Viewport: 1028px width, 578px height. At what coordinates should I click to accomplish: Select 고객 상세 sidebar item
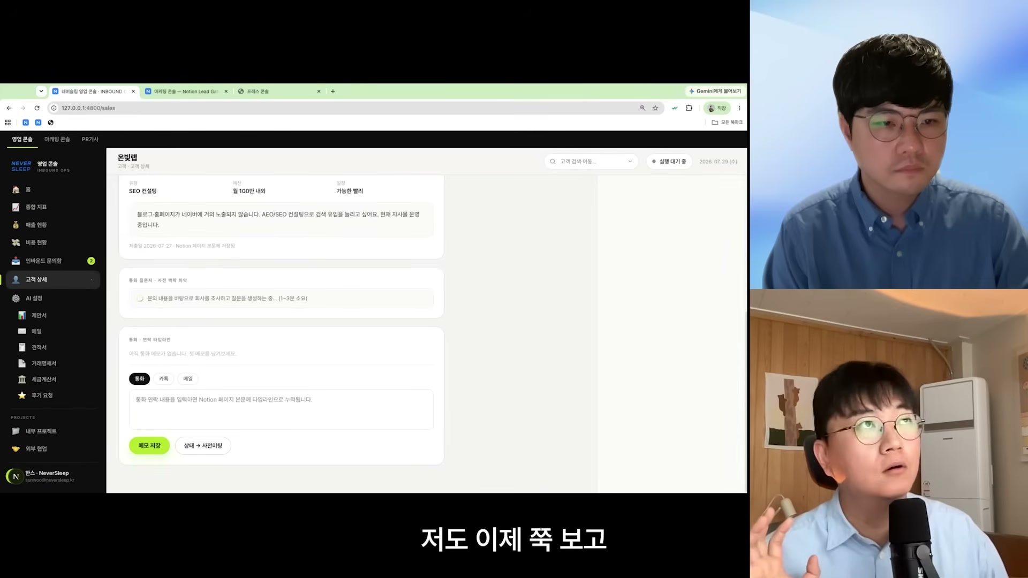point(53,279)
